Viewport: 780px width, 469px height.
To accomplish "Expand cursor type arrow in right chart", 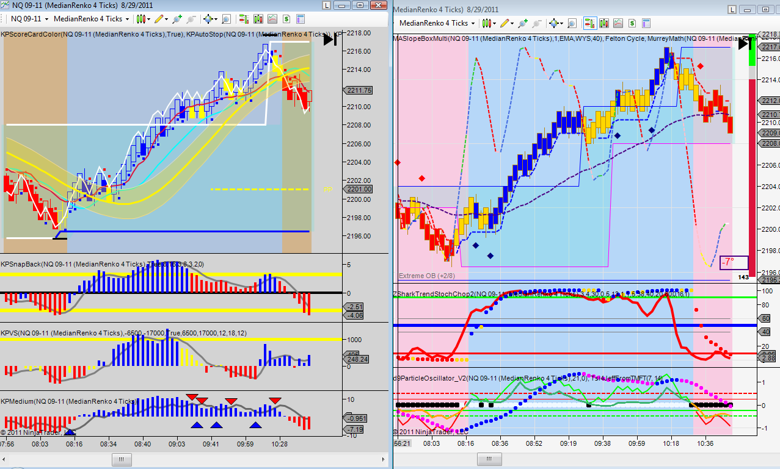I will pyautogui.click(x=562, y=23).
